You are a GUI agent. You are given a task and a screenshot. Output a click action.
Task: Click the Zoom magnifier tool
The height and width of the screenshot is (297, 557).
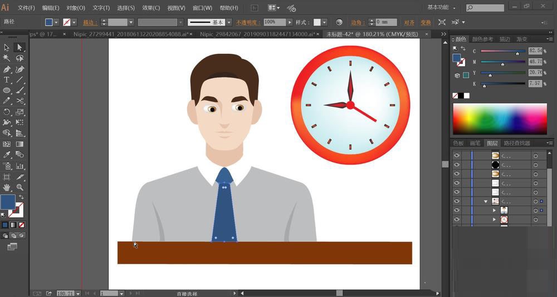point(20,187)
